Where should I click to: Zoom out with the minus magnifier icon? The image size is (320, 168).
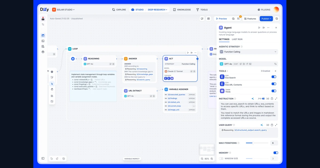click(x=202, y=159)
